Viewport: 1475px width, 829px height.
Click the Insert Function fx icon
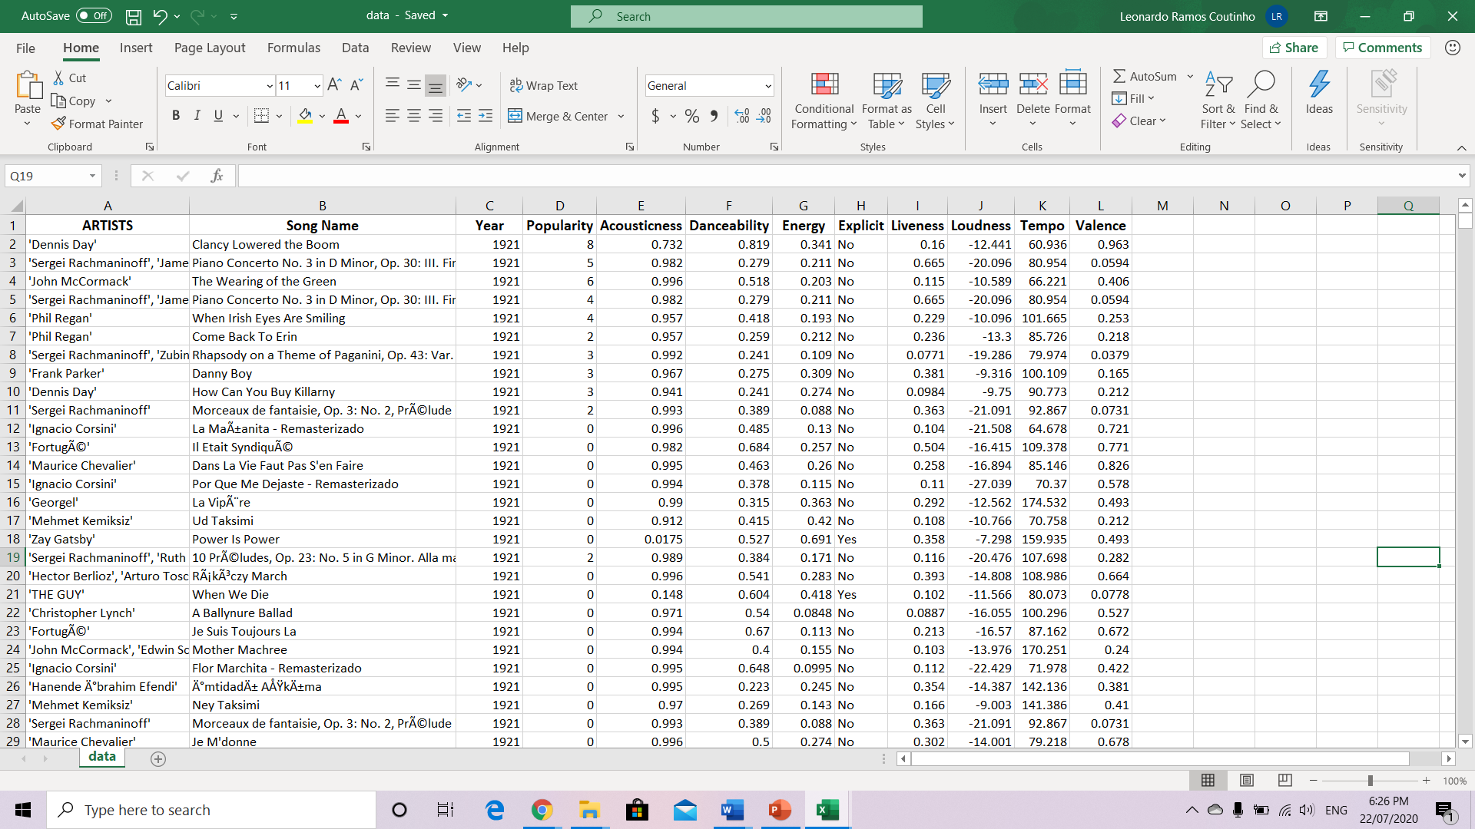pyautogui.click(x=217, y=176)
